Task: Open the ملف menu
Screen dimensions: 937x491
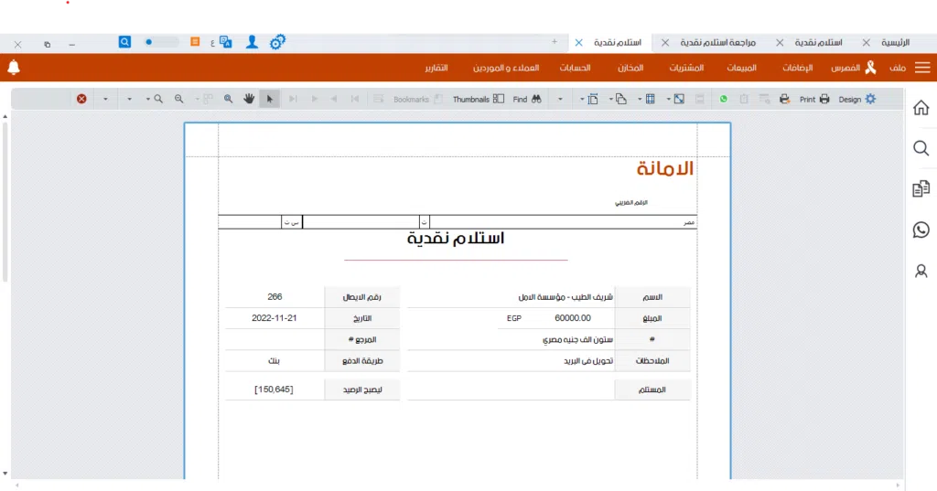Action: (898, 68)
